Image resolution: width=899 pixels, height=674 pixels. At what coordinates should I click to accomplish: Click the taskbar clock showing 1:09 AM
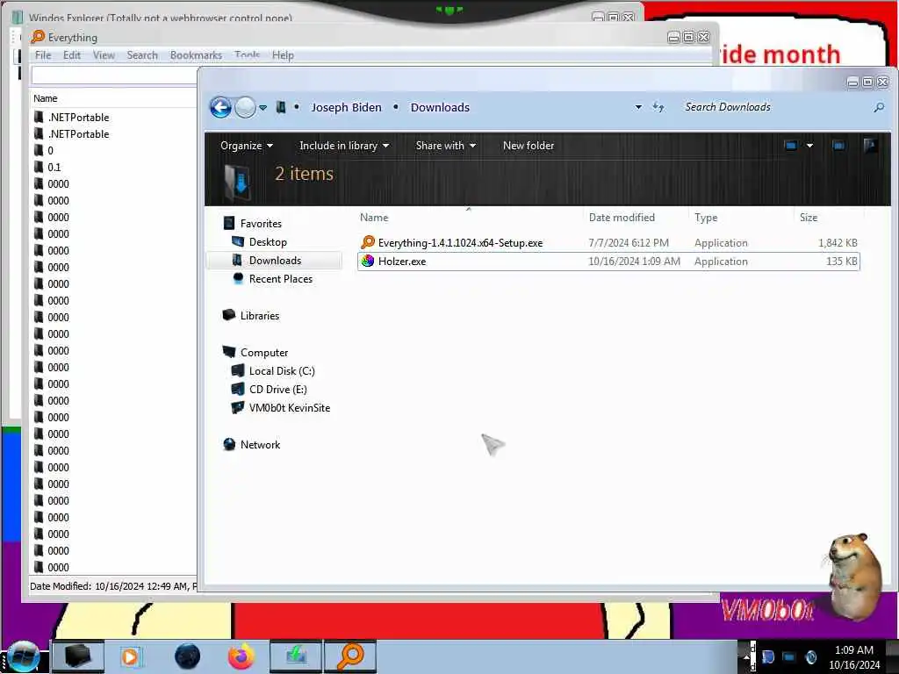point(853,657)
